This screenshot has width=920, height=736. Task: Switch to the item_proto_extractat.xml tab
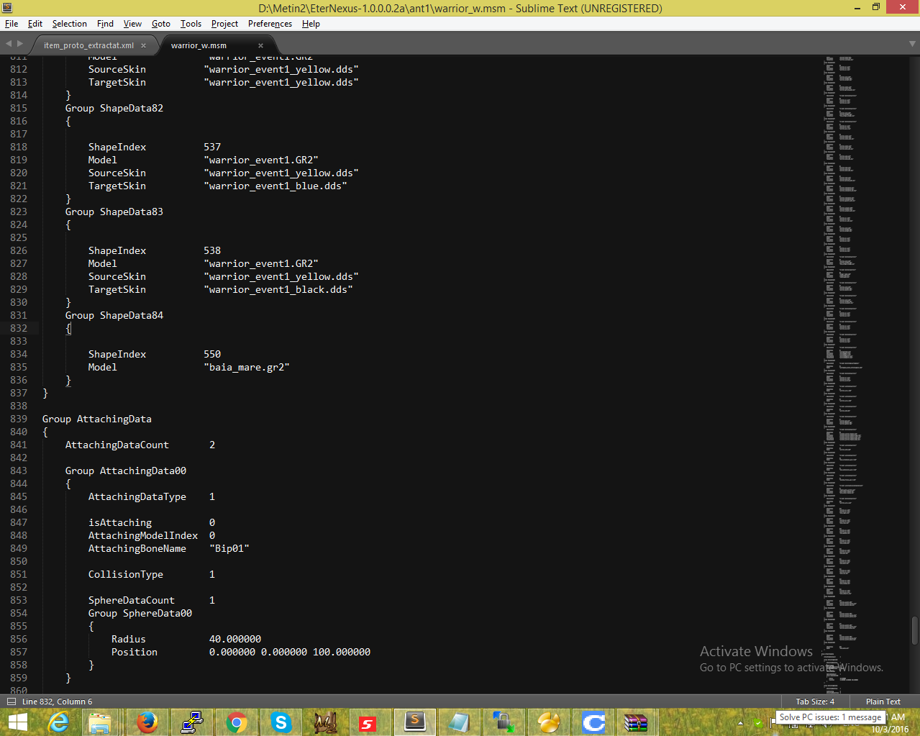tap(89, 45)
